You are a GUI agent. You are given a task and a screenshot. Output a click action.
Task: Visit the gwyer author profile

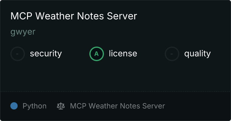23,32
